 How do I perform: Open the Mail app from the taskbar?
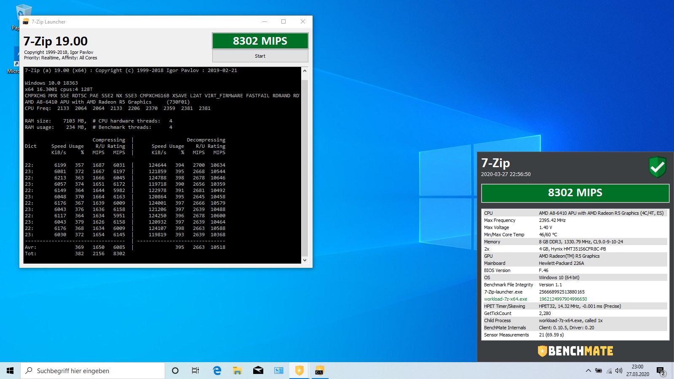(258, 371)
